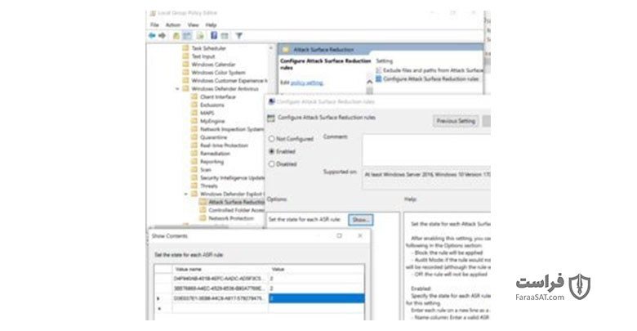Select the Exclusions tree item
The image size is (637, 331).
(212, 105)
